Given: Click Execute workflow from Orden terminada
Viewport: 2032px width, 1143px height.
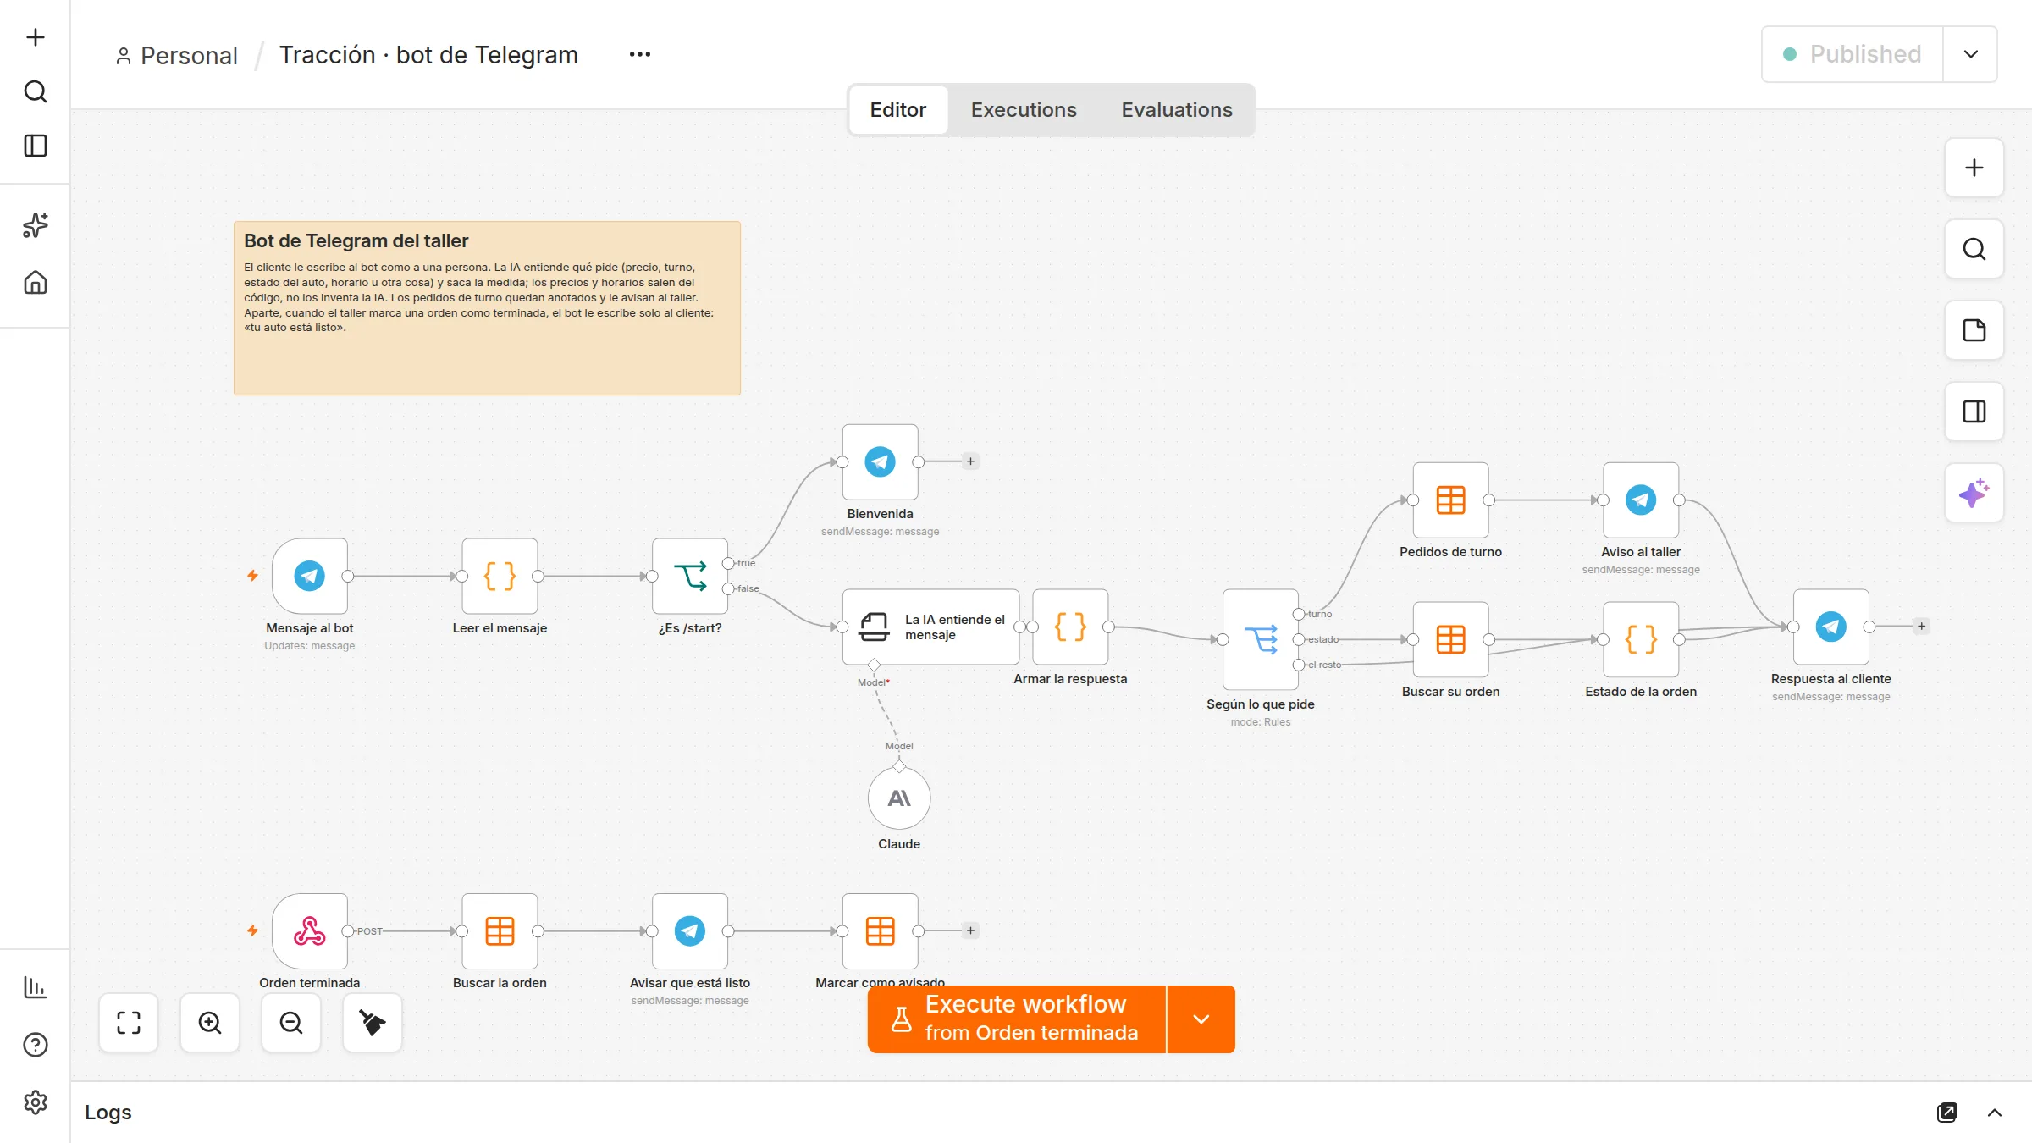Looking at the screenshot, I should (x=1017, y=1019).
